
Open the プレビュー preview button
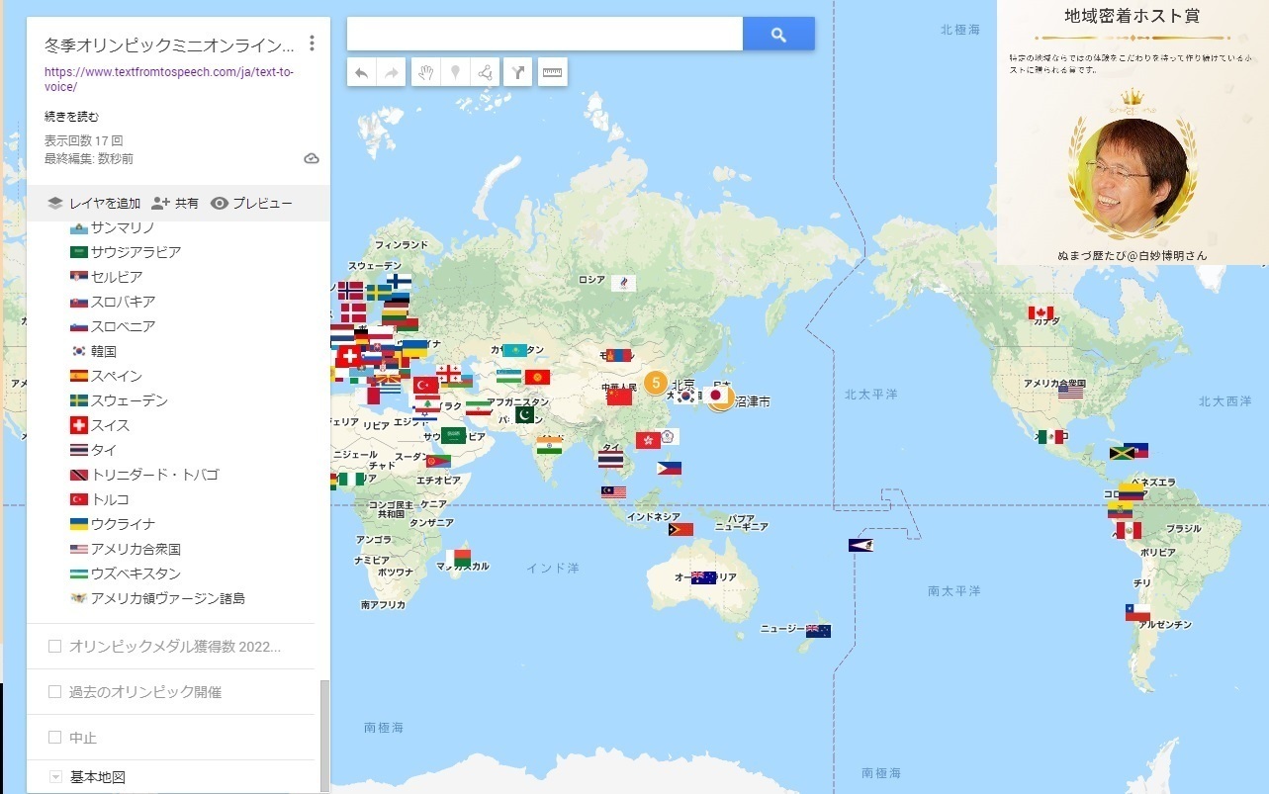251,204
